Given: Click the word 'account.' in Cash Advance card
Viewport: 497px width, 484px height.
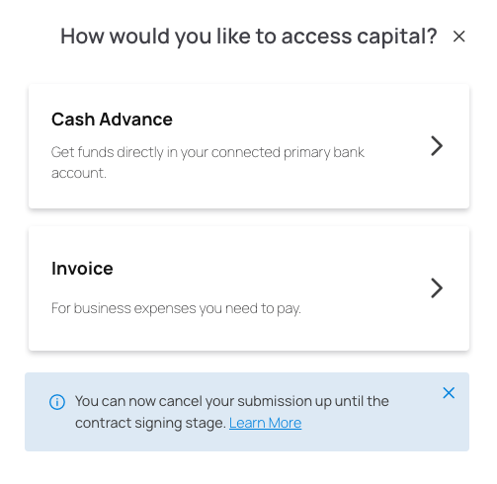Looking at the screenshot, I should [x=79, y=173].
